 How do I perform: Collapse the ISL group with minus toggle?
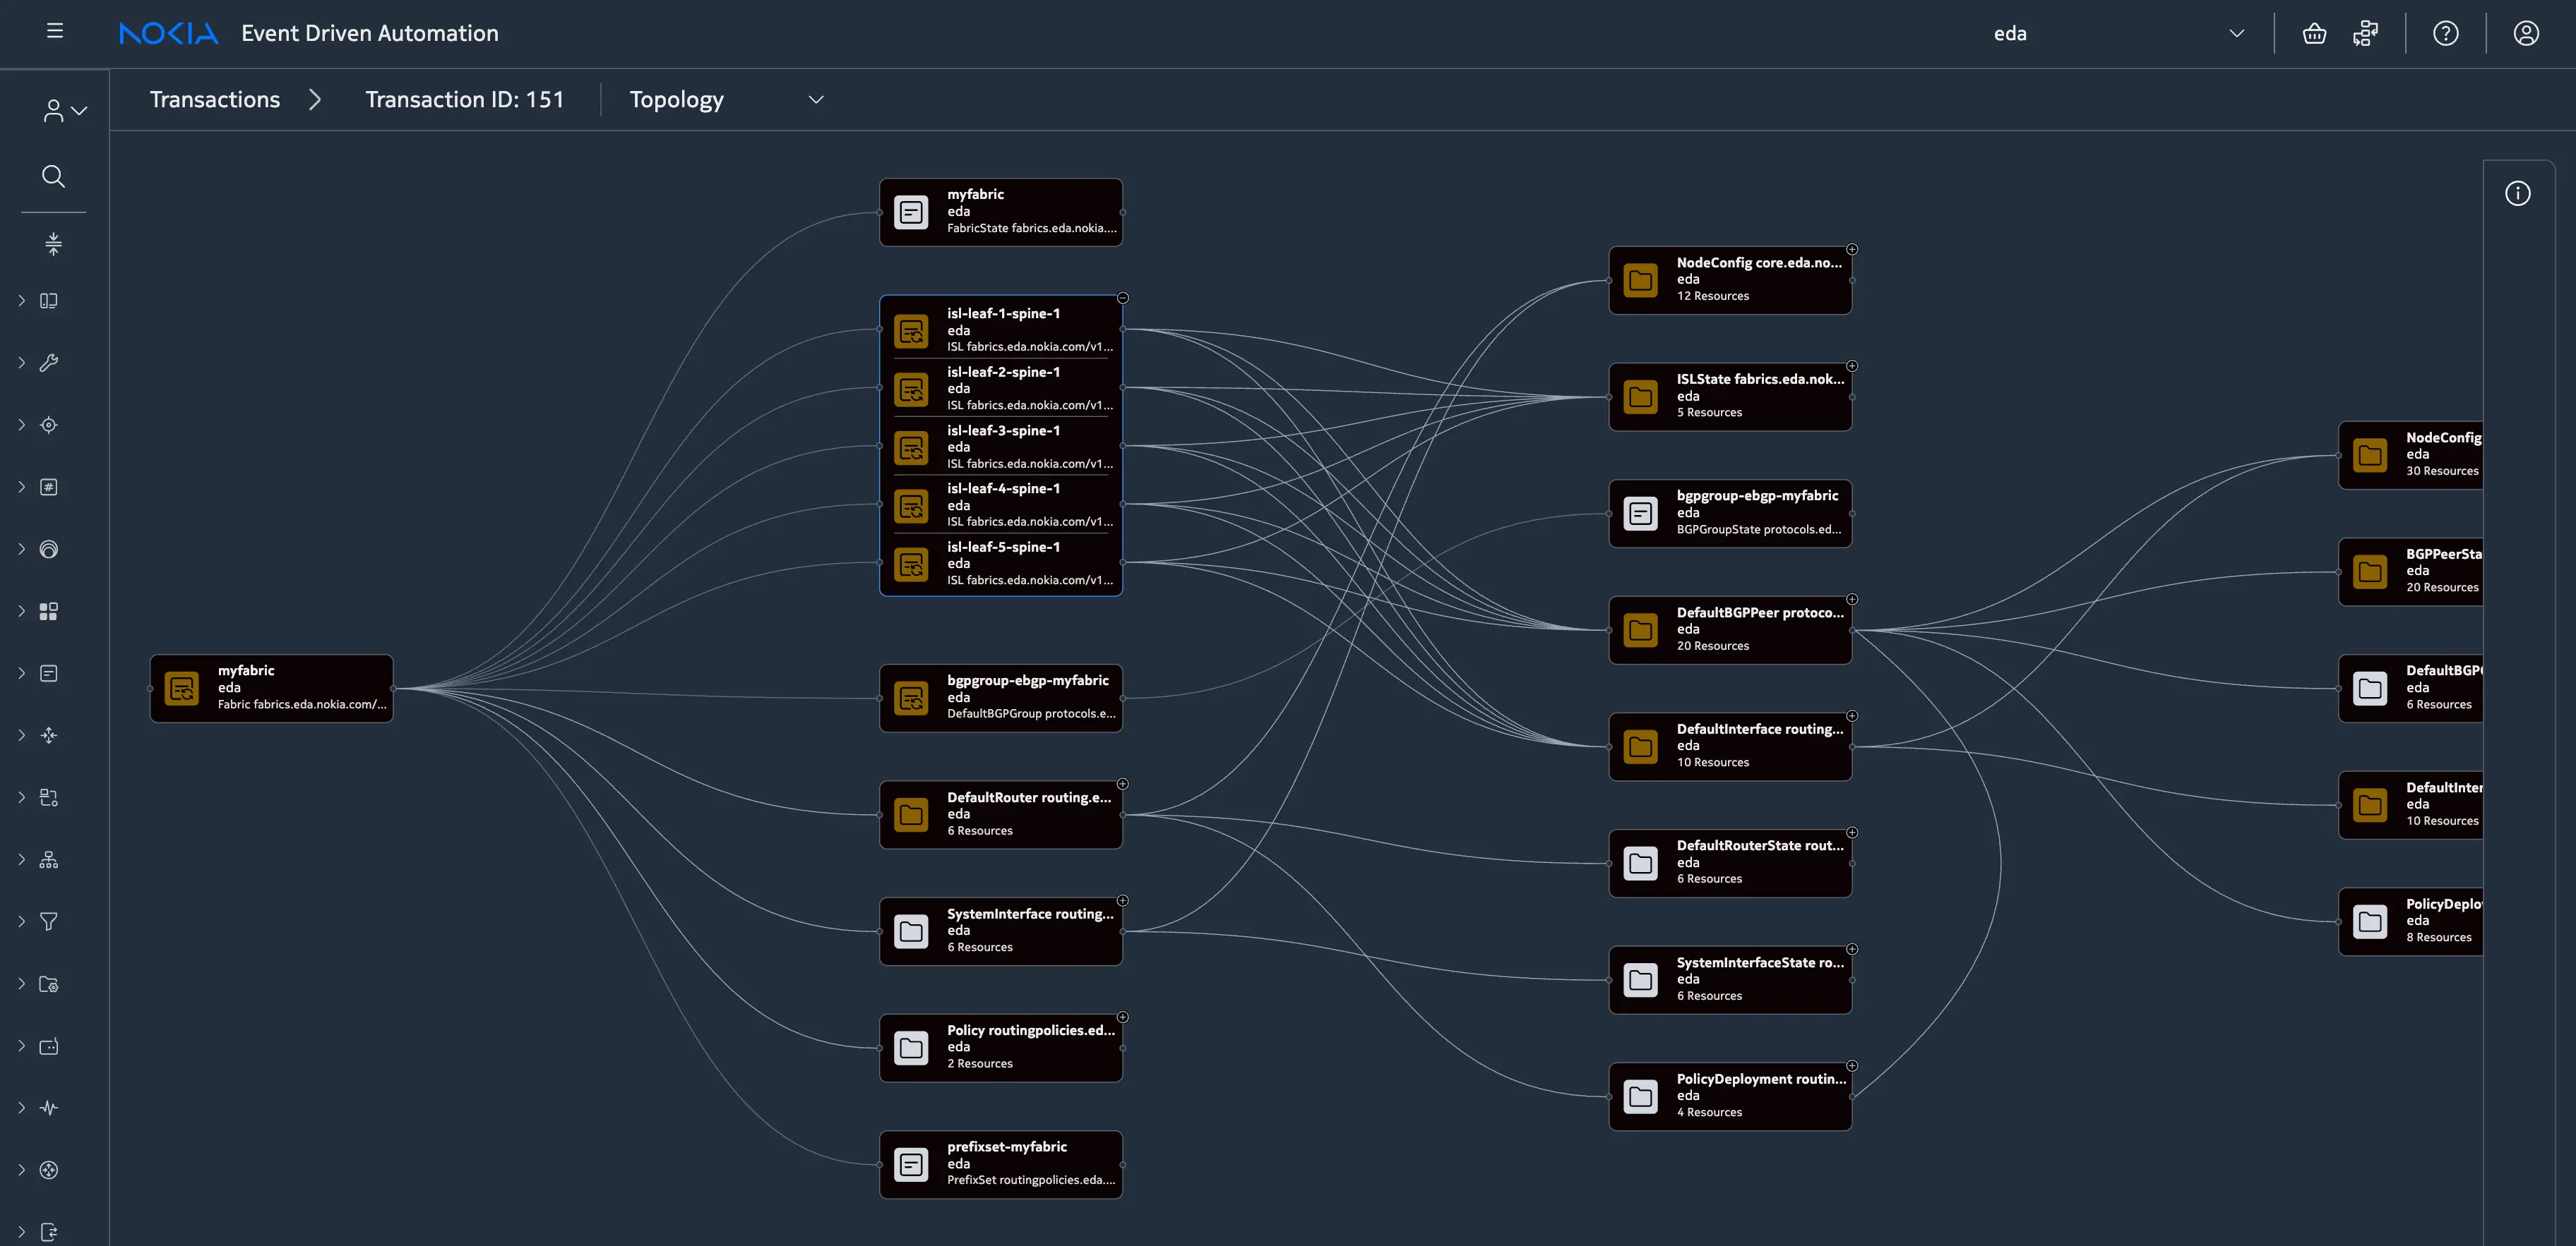click(1123, 298)
